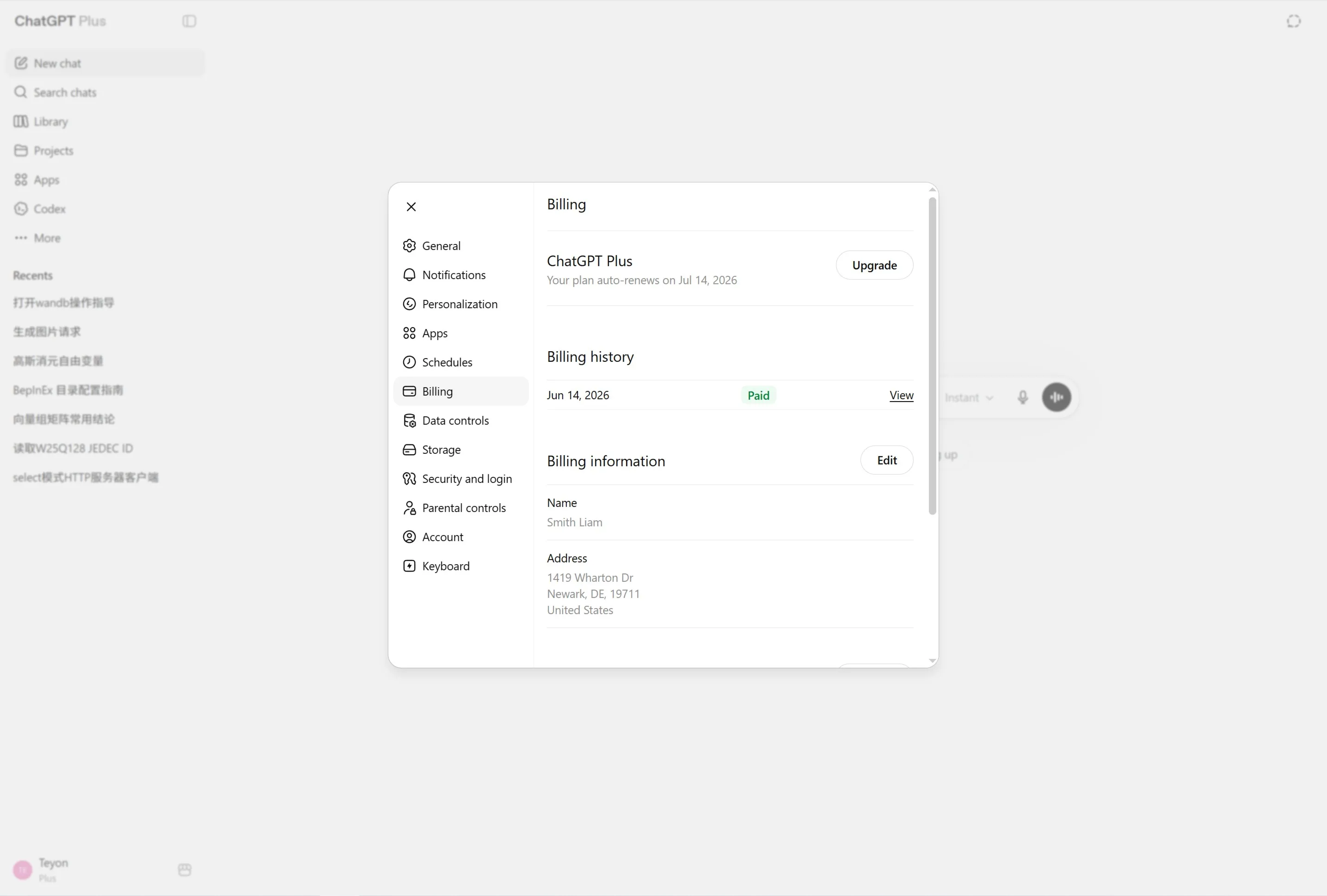Click the Library books icon
1327x896 pixels.
[21, 122]
